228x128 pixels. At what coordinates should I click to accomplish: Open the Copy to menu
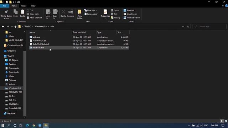[x=55, y=14]
